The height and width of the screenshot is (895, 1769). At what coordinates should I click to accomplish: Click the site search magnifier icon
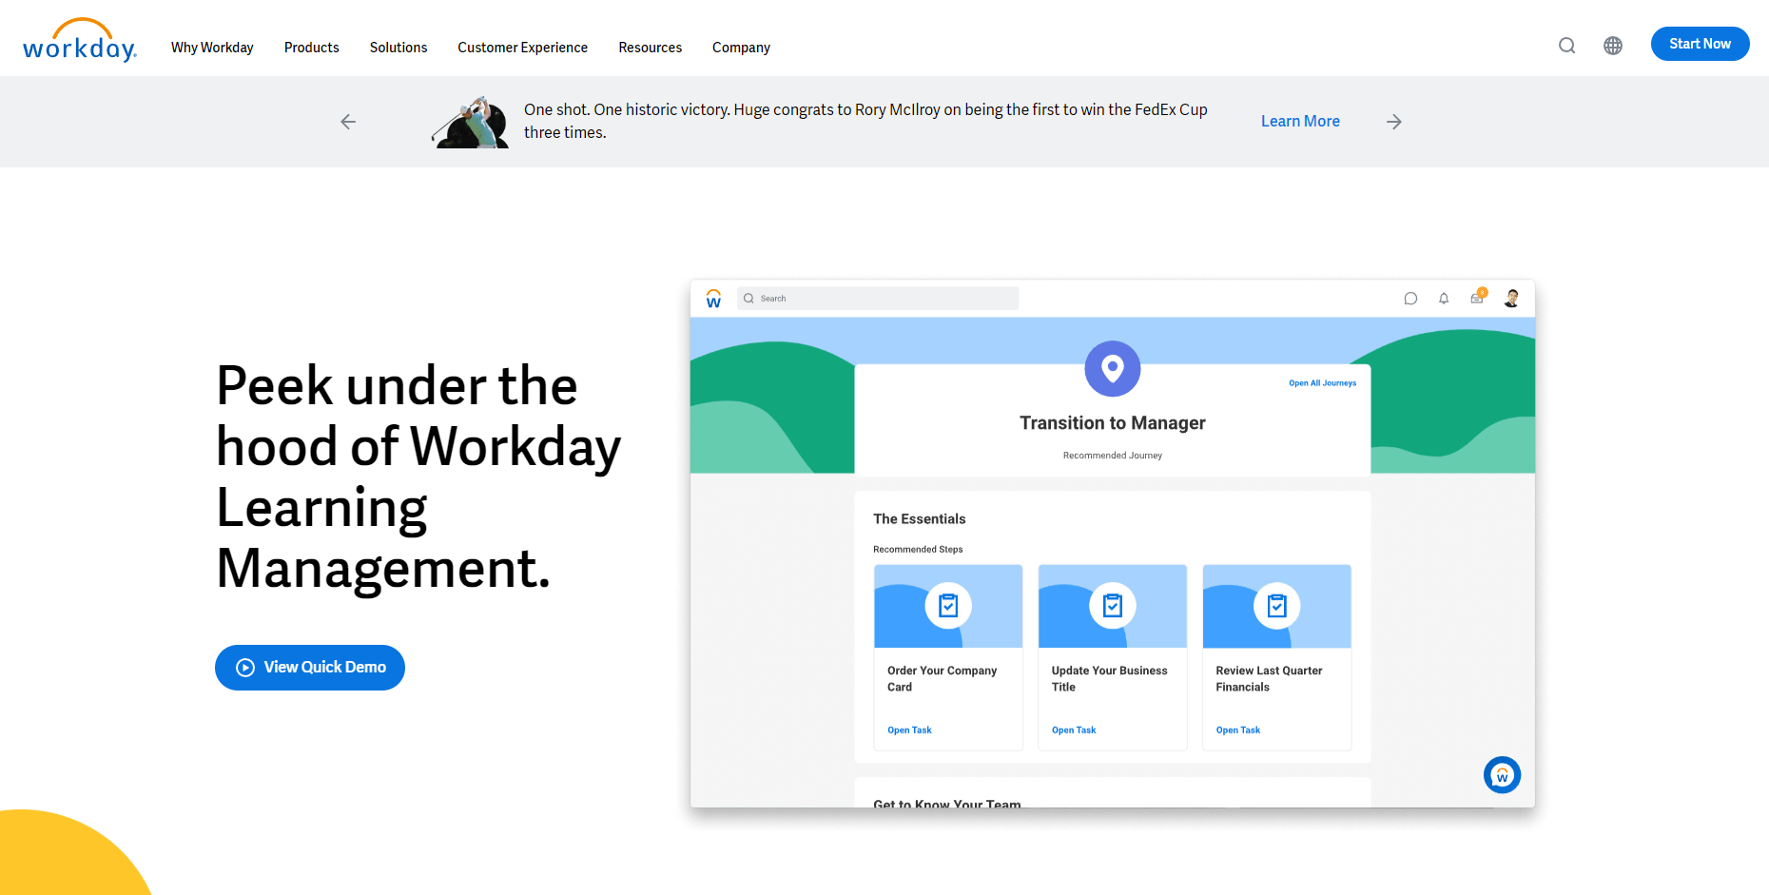(1565, 45)
